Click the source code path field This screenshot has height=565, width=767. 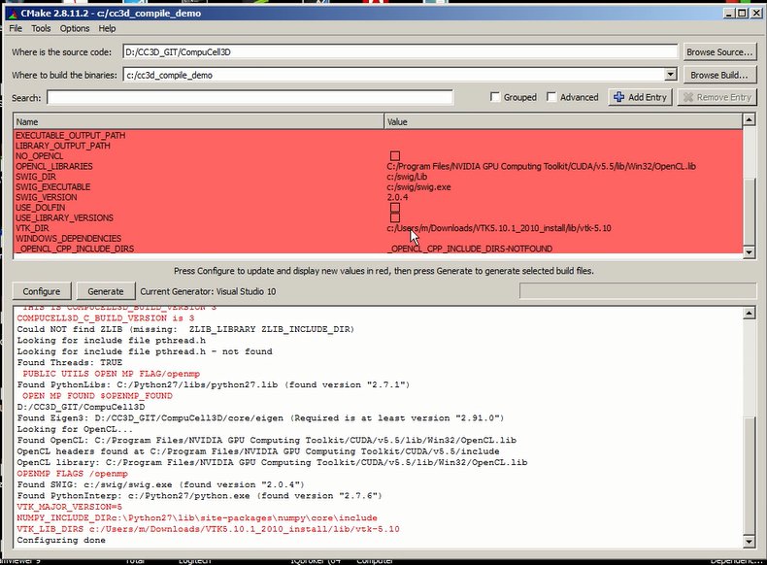(399, 51)
